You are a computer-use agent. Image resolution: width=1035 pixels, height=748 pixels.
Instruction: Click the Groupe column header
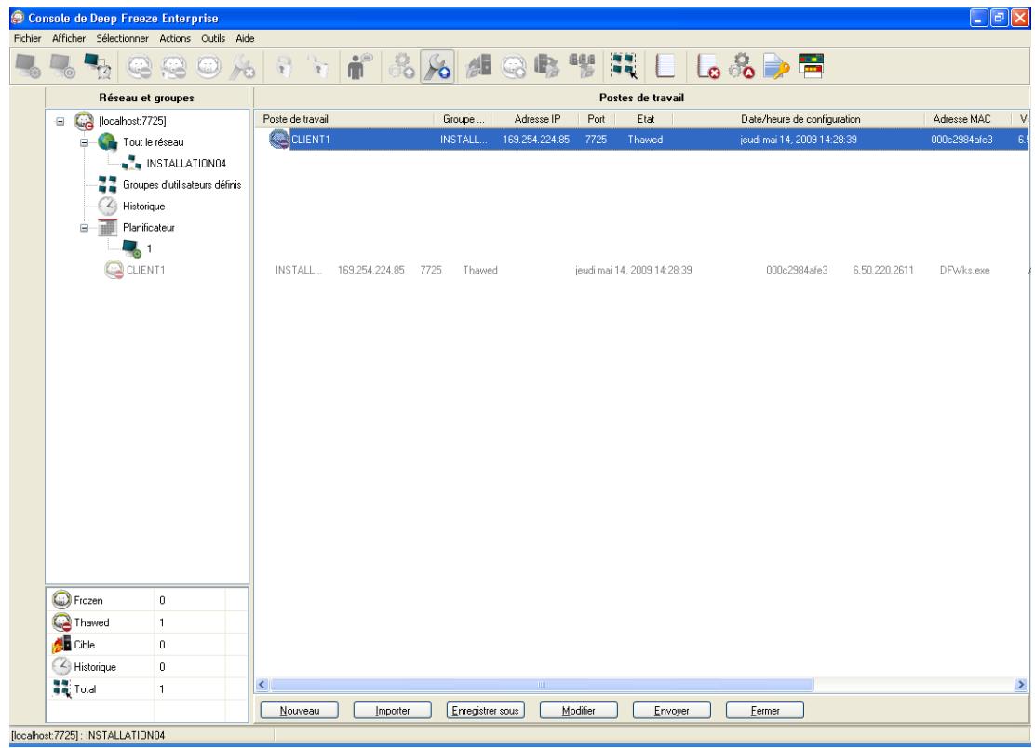click(464, 119)
